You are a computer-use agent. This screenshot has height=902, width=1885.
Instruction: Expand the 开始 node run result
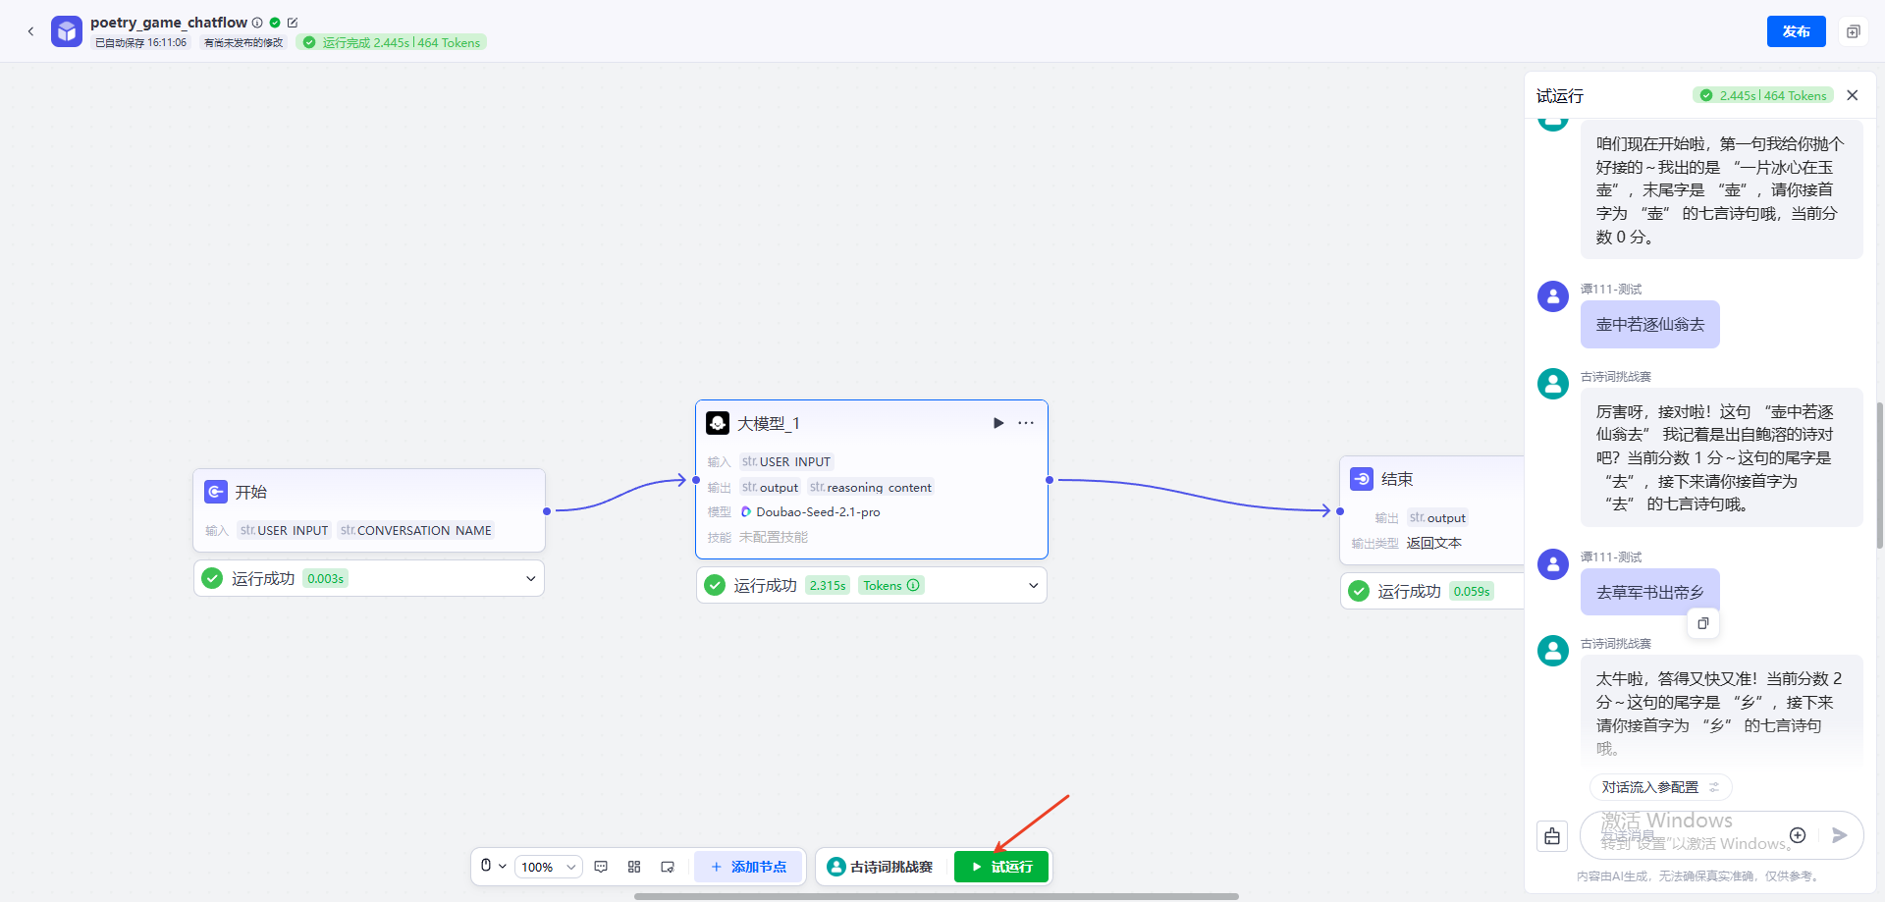tap(531, 578)
